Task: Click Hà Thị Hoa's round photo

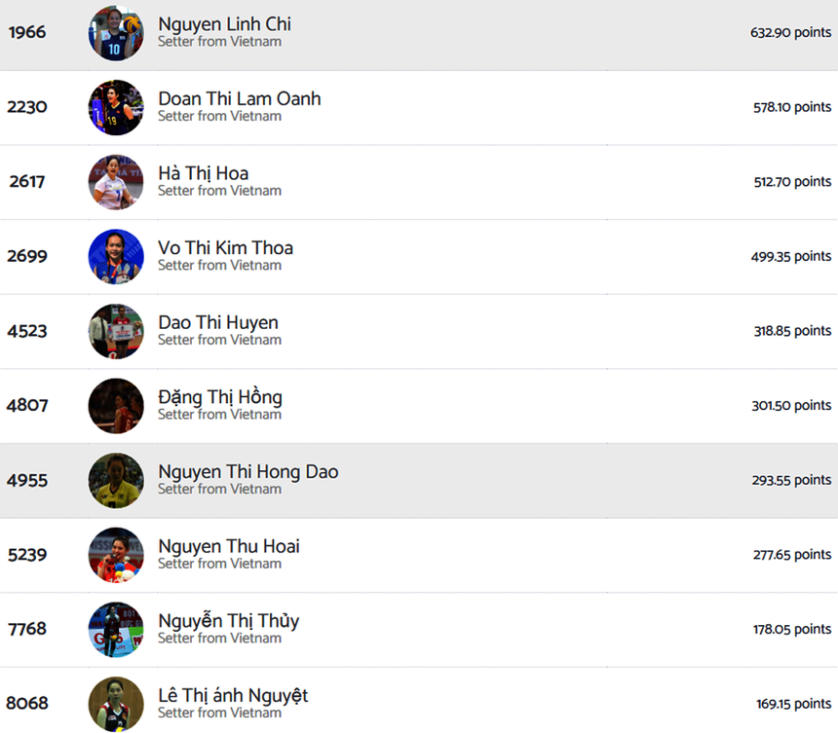Action: (x=116, y=182)
